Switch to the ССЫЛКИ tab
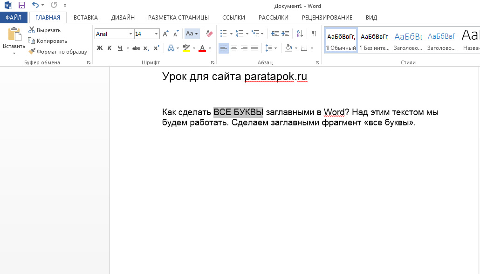Screen dimensions: 480x274 click(x=233, y=17)
